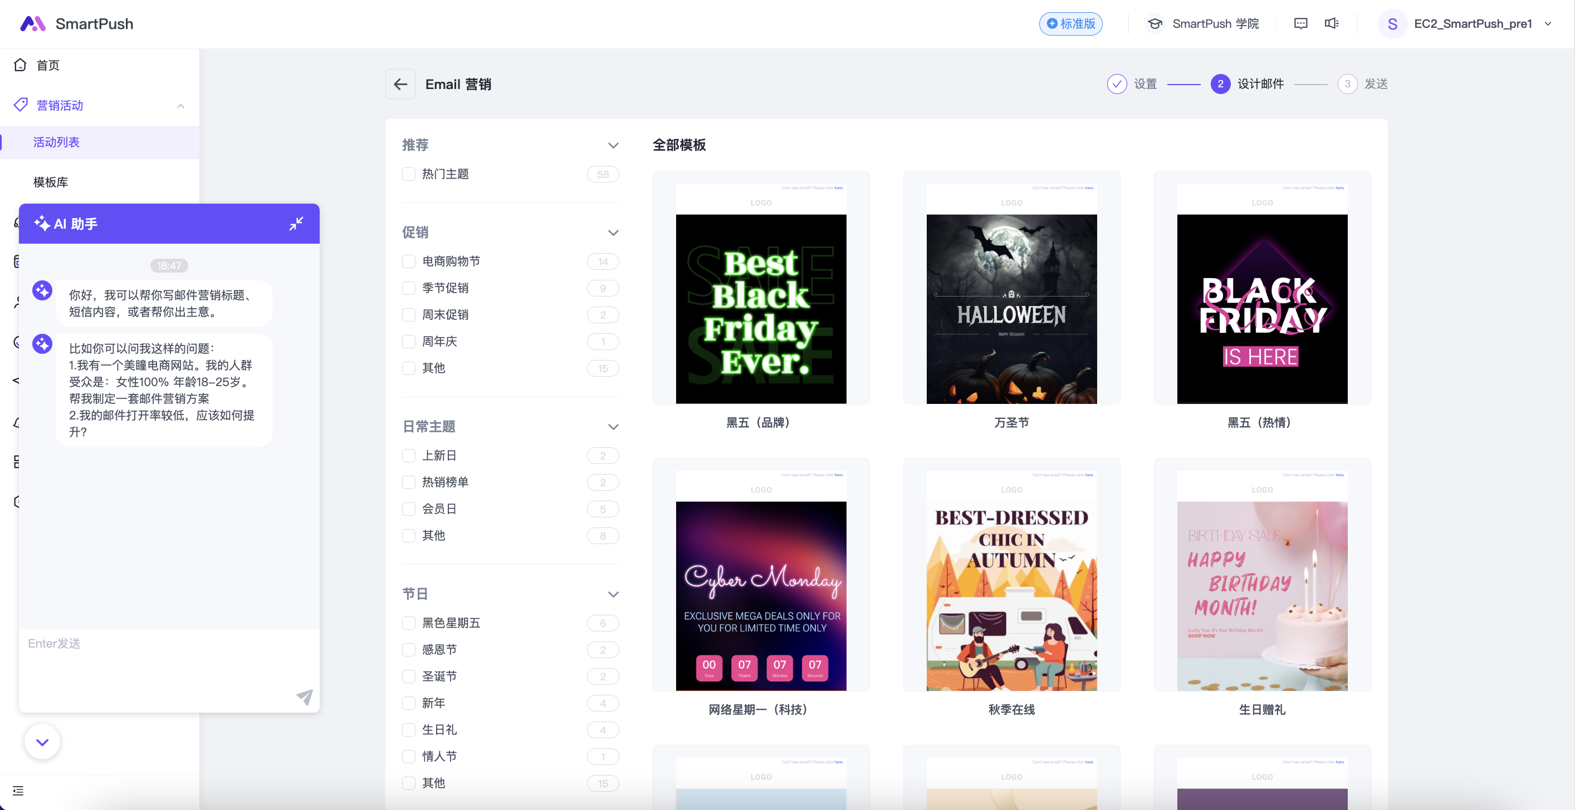
Task: Go back using the arrow beside Email 营销
Action: click(x=400, y=85)
